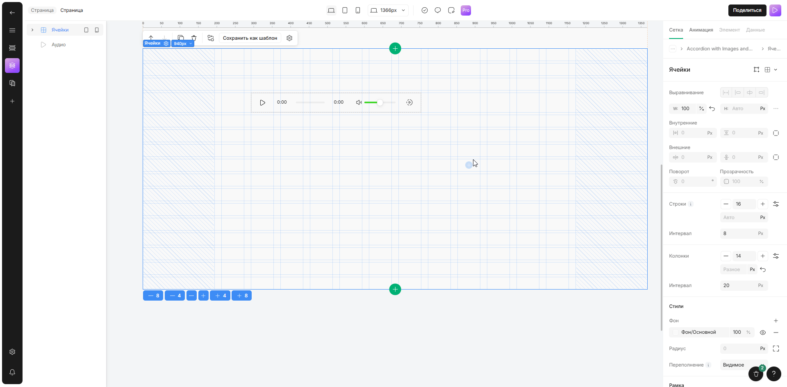Open the Переполнение Видимое dropdown

coord(738,365)
